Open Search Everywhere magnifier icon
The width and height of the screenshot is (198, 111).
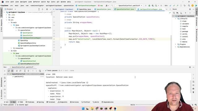pos(189,6)
